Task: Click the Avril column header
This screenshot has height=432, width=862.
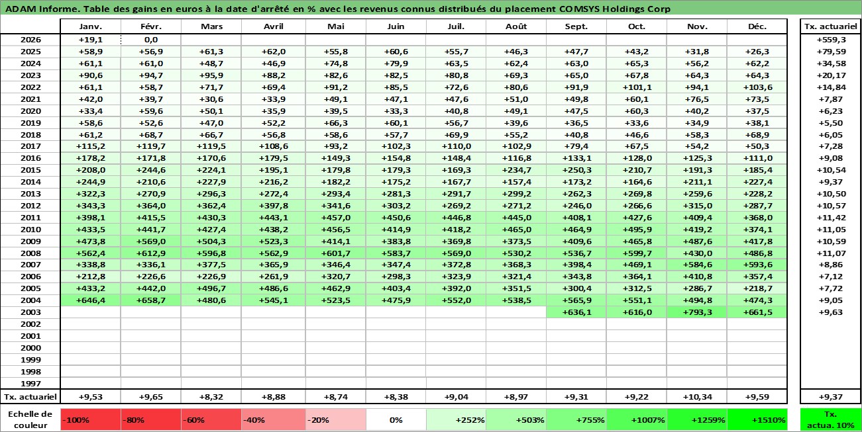Action: (x=273, y=26)
